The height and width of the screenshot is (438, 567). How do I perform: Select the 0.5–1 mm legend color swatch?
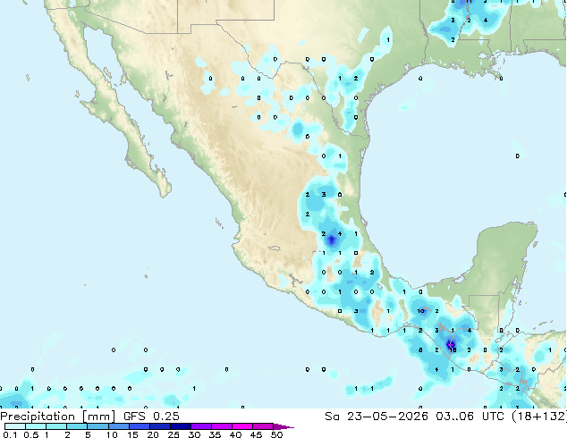[x=36, y=426]
